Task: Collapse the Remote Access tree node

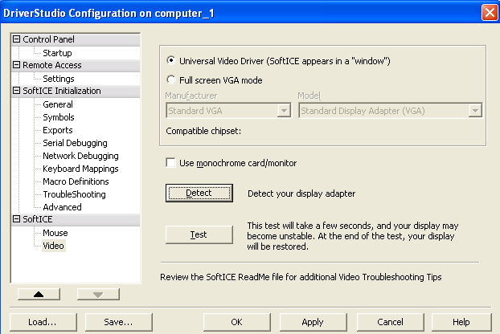Action: (x=17, y=65)
